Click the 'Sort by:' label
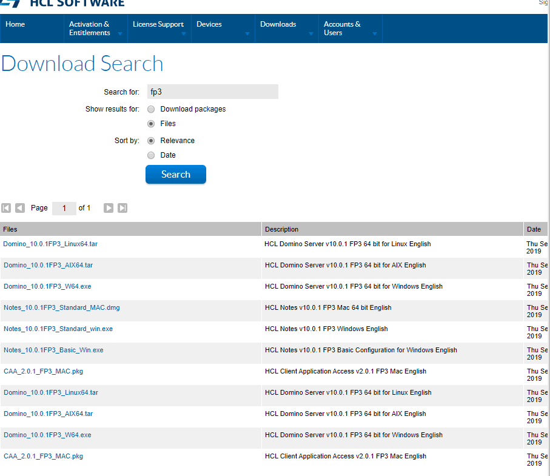Image resolution: width=550 pixels, height=476 pixels. [127, 141]
